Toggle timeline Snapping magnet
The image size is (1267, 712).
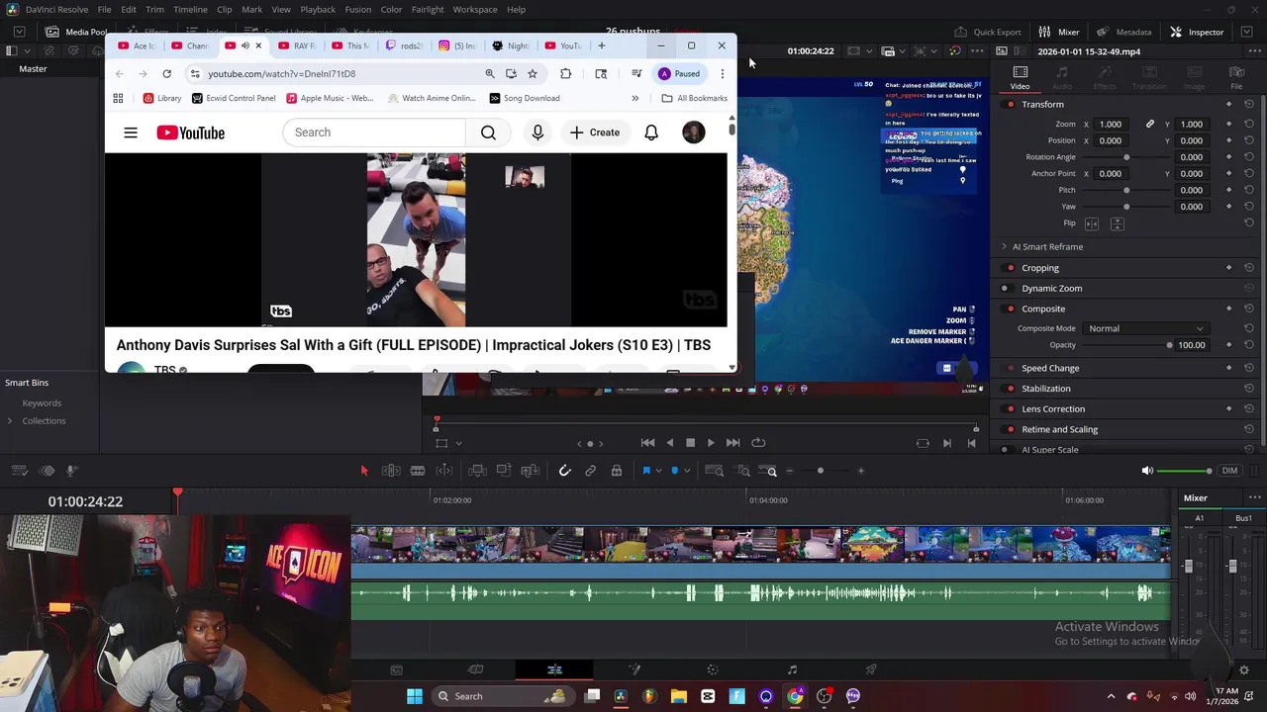564,471
